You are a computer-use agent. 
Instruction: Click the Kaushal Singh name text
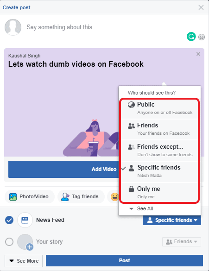point(25,56)
